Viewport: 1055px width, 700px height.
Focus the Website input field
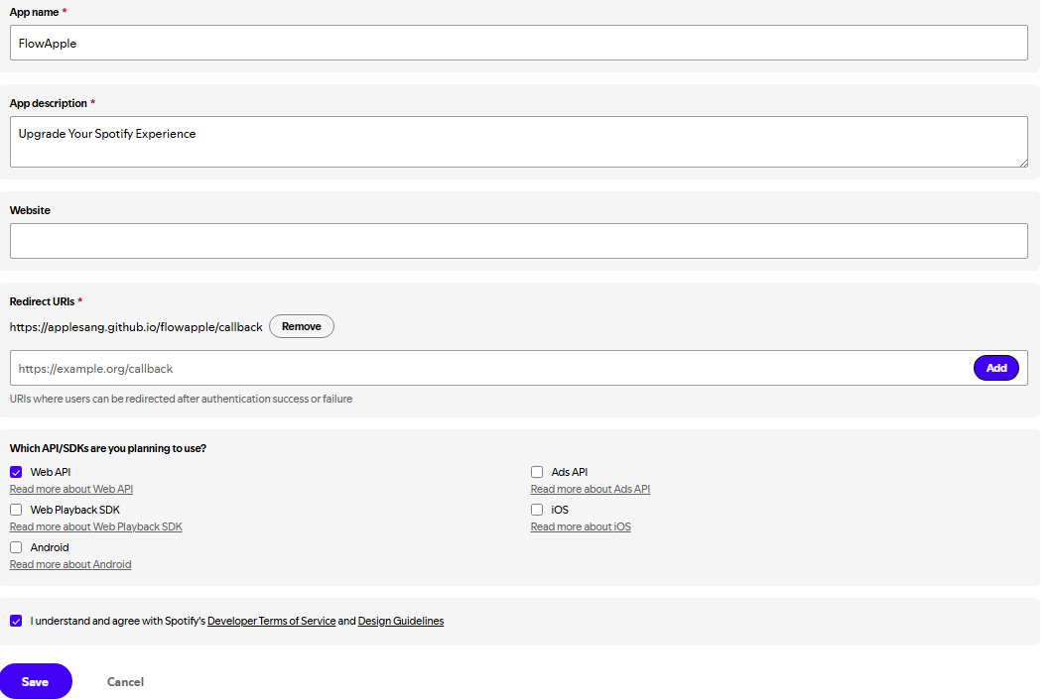point(519,241)
